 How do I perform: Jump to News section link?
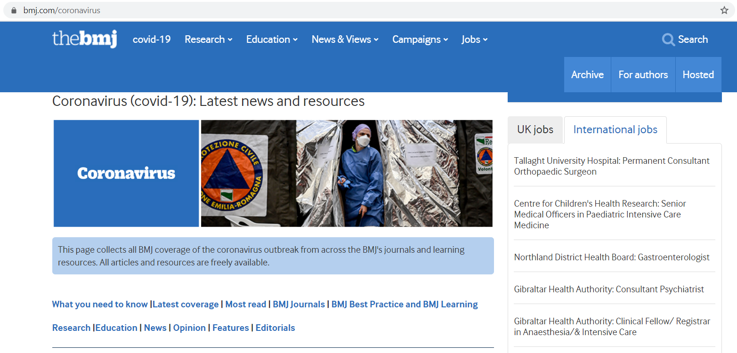pyautogui.click(x=155, y=328)
